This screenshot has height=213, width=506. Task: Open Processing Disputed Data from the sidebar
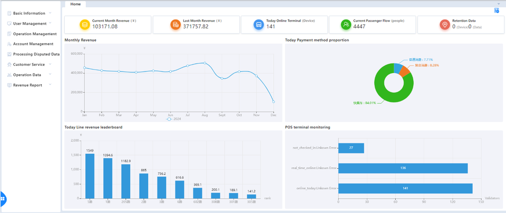pyautogui.click(x=36, y=54)
